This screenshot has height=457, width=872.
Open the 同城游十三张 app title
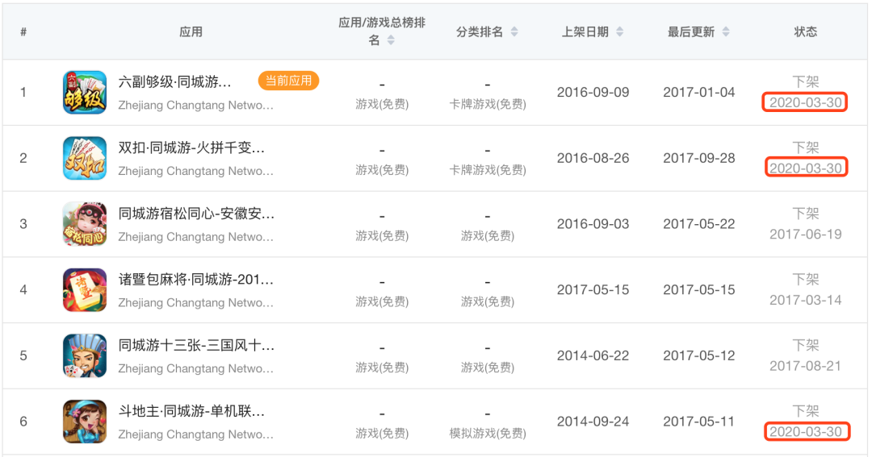coord(196,346)
